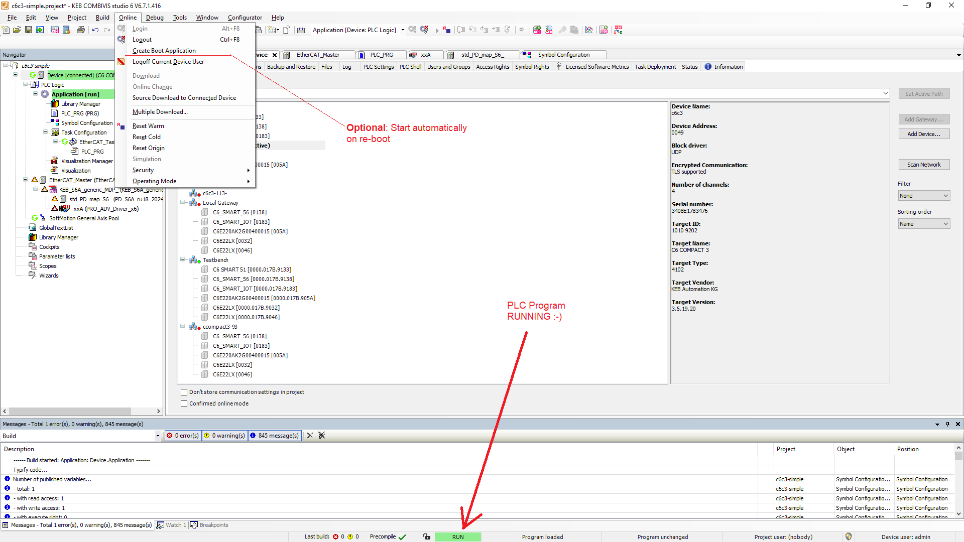Select Create Boot Application menu entry

[x=164, y=51]
